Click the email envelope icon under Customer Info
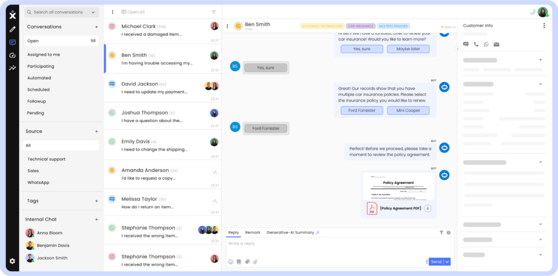This screenshot has height=276, width=558. click(496, 44)
